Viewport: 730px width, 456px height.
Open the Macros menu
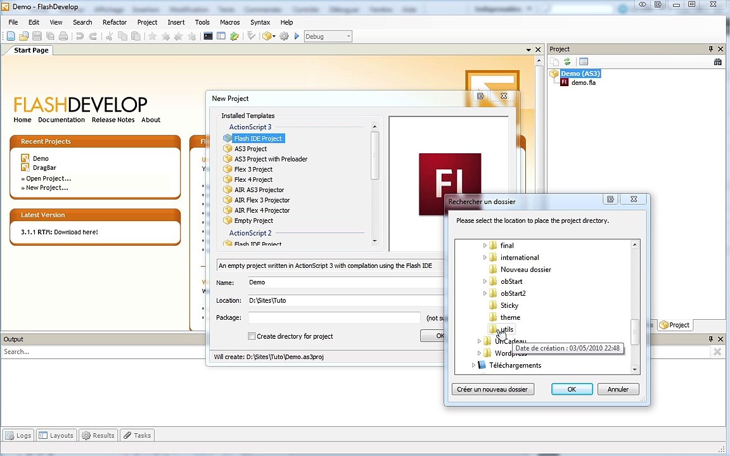tap(230, 22)
